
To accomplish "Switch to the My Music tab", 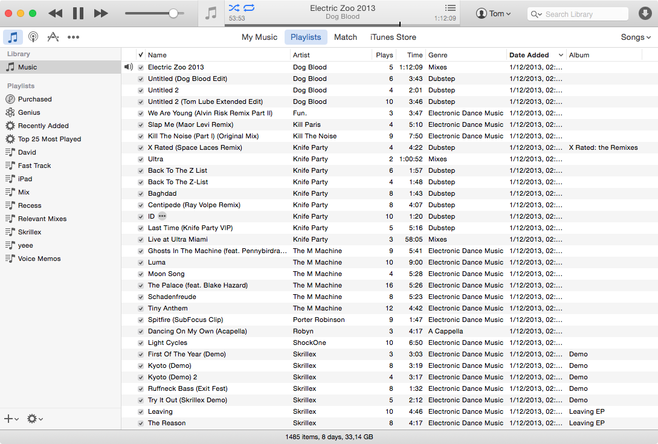I will click(x=259, y=37).
